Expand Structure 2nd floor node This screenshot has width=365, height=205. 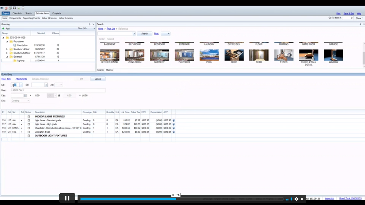pyautogui.click(x=7, y=53)
